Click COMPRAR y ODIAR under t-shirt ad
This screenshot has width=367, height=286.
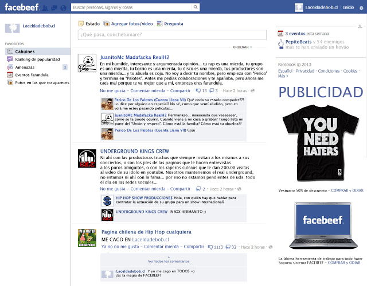click(x=347, y=190)
